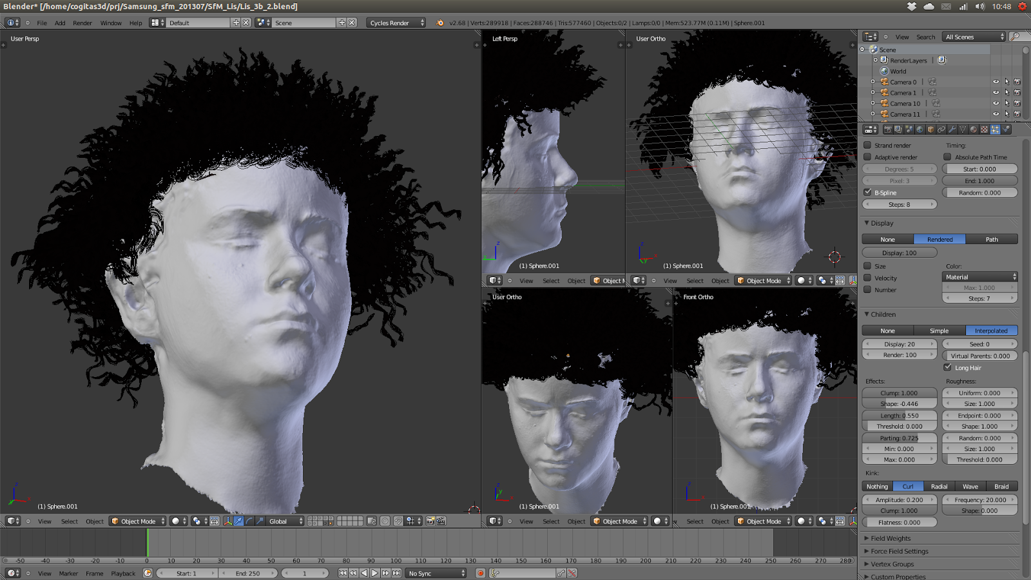Open the No Sync dropdown in timeline
The width and height of the screenshot is (1031, 580).
(x=436, y=573)
